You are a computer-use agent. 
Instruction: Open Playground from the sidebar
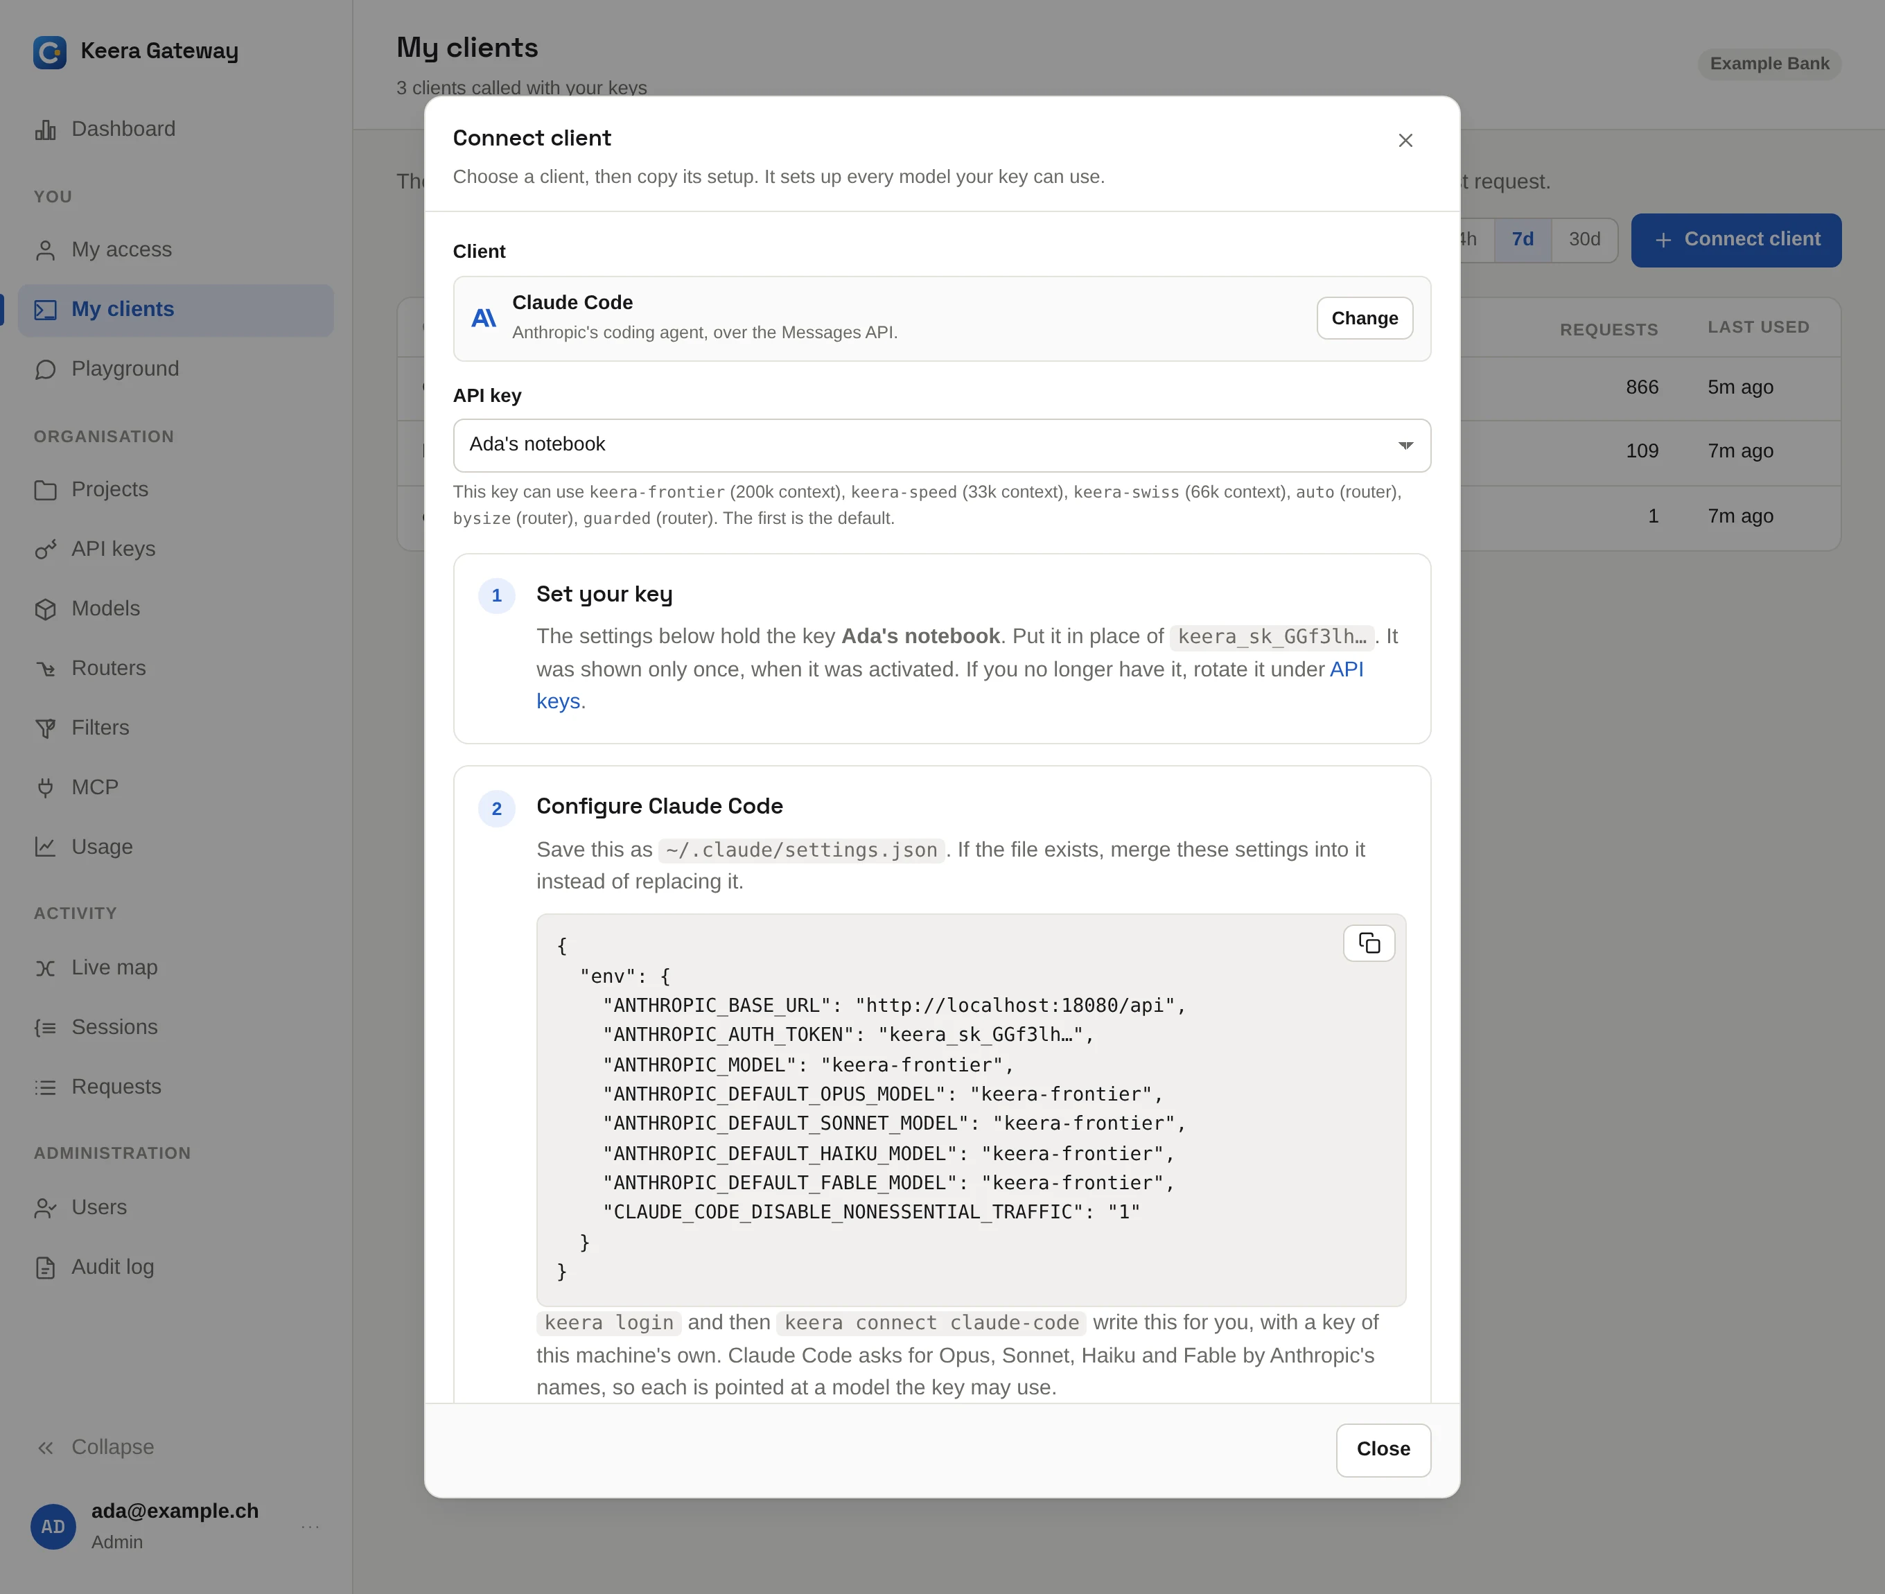pyautogui.click(x=175, y=369)
